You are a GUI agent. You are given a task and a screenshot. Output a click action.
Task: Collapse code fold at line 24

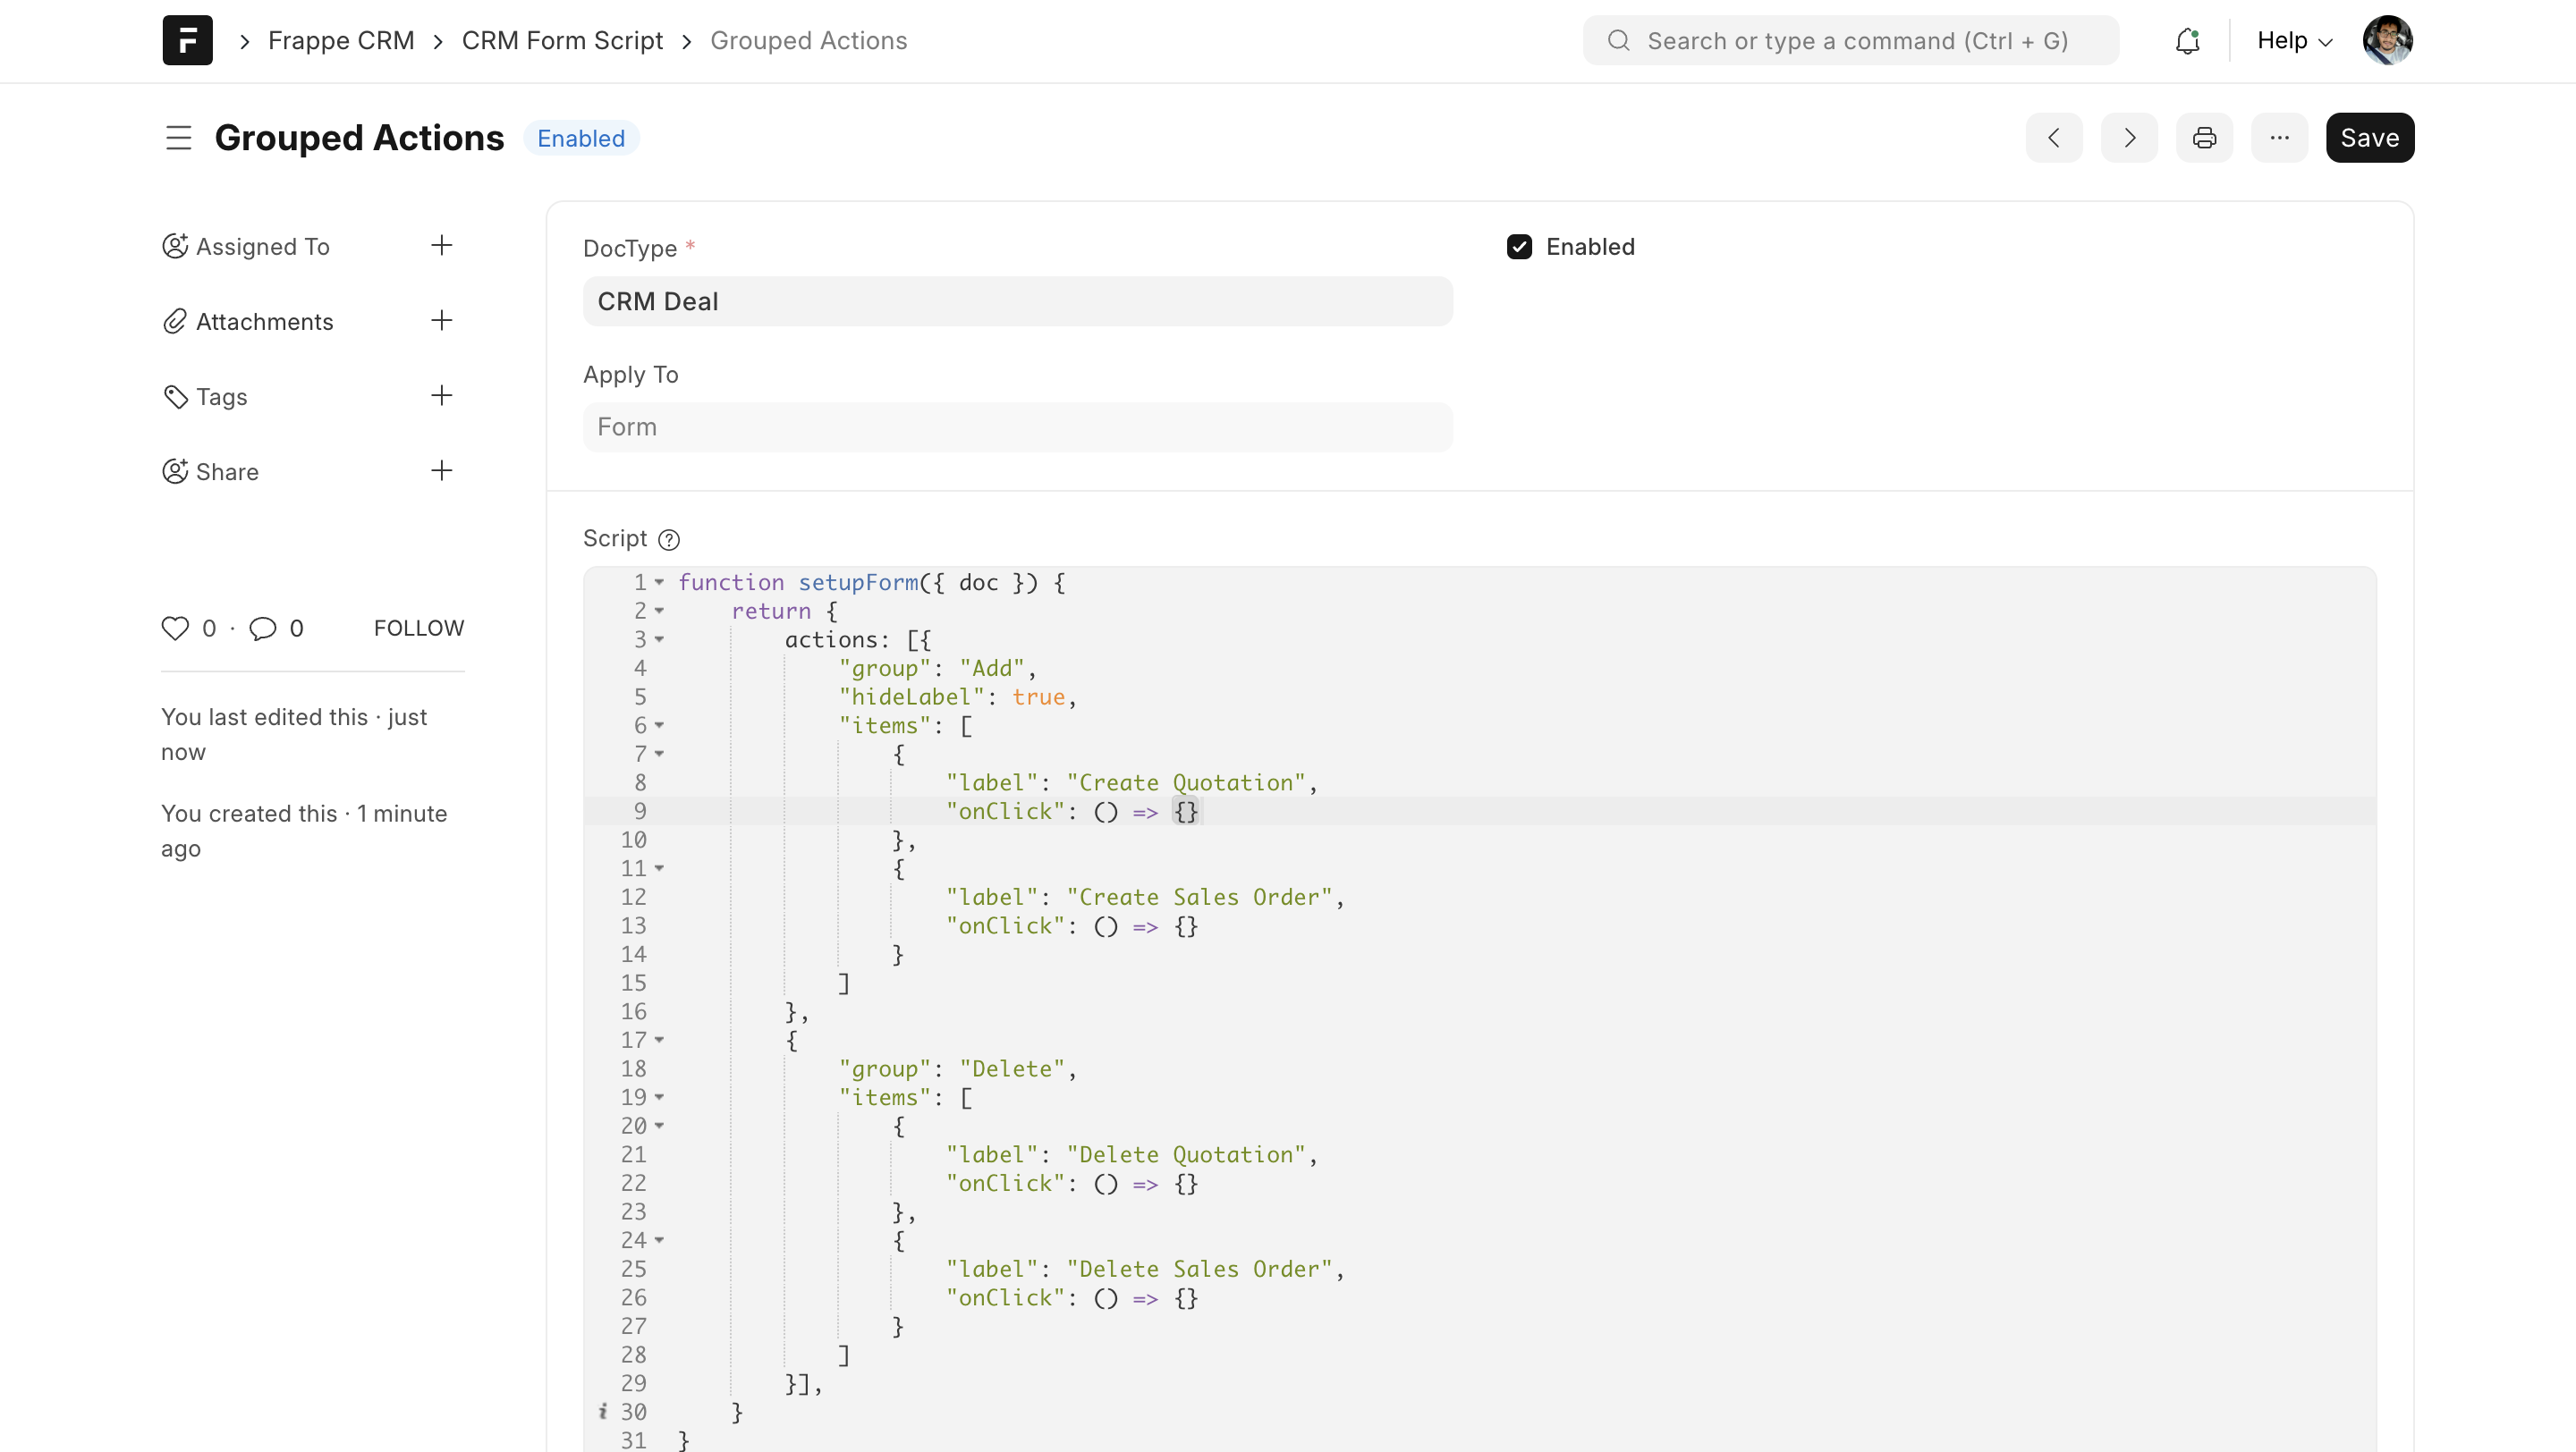coord(659,1240)
